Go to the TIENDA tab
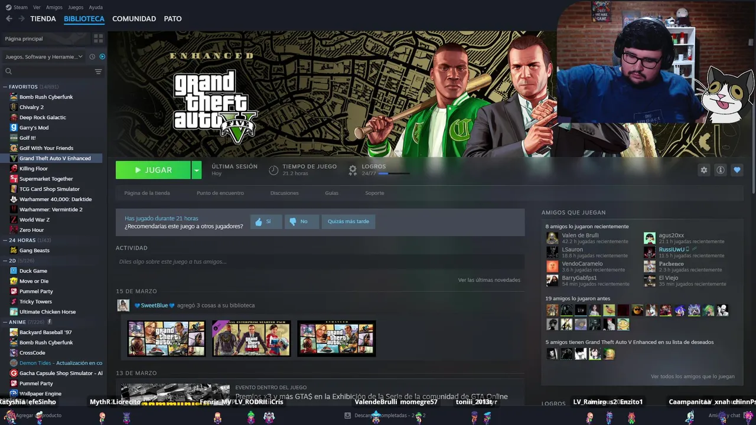 pos(43,19)
